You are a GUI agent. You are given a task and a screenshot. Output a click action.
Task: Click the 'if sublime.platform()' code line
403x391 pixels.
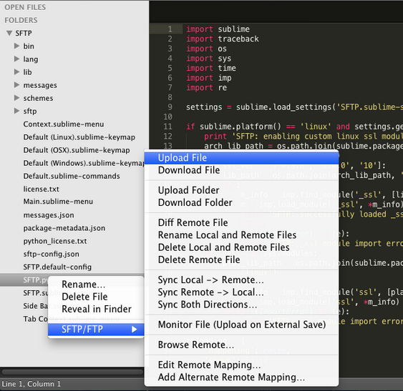coord(294,127)
